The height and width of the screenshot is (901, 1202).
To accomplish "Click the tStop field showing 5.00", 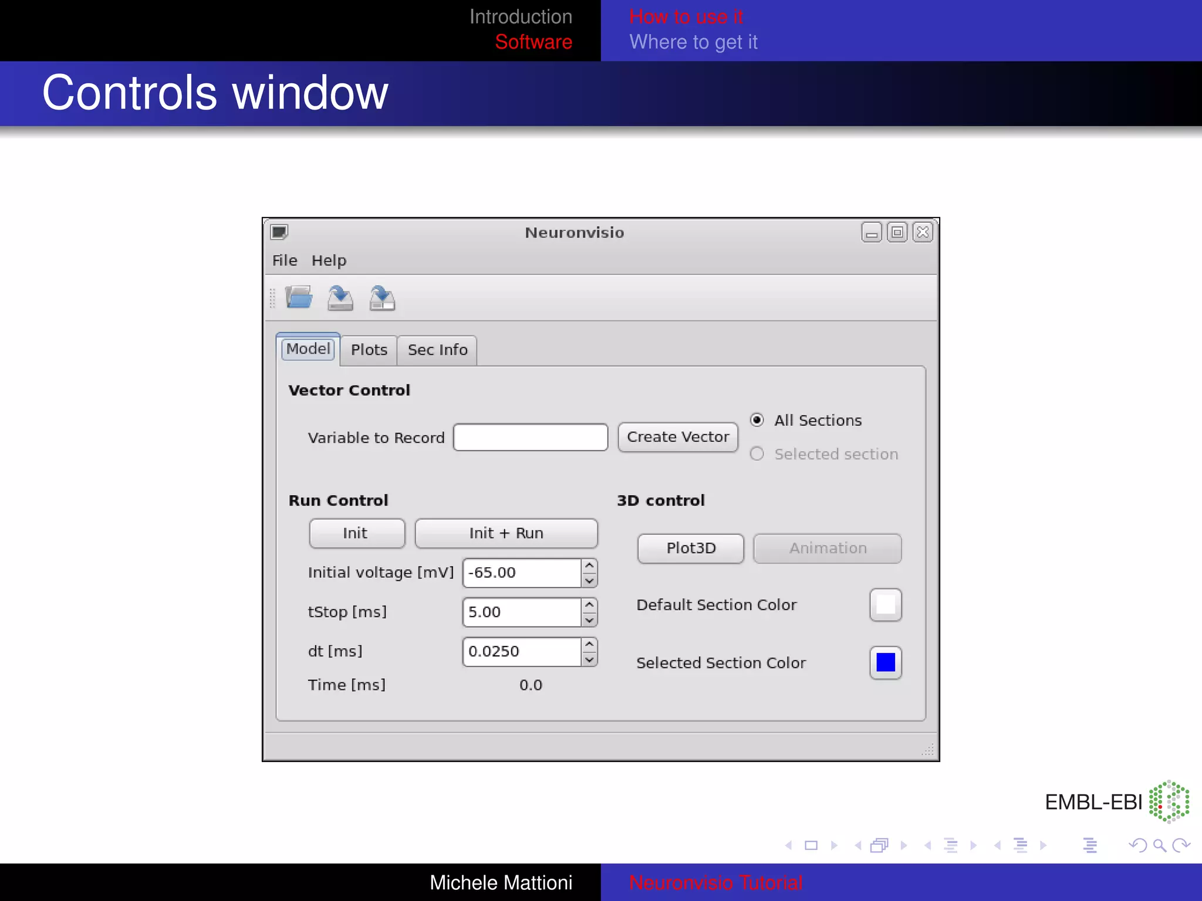I will pyautogui.click(x=522, y=612).
